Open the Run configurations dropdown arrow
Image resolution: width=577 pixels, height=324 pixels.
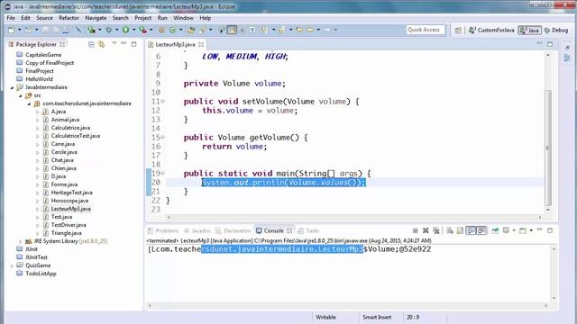coord(134,30)
